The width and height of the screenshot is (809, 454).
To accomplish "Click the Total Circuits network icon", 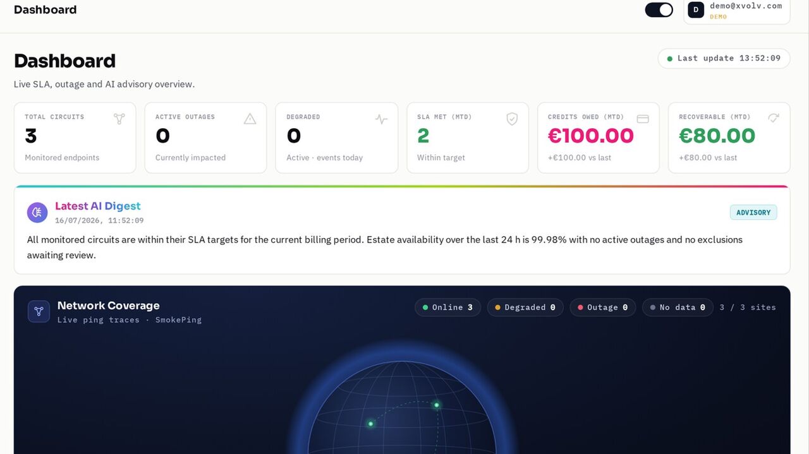I will click(x=119, y=119).
